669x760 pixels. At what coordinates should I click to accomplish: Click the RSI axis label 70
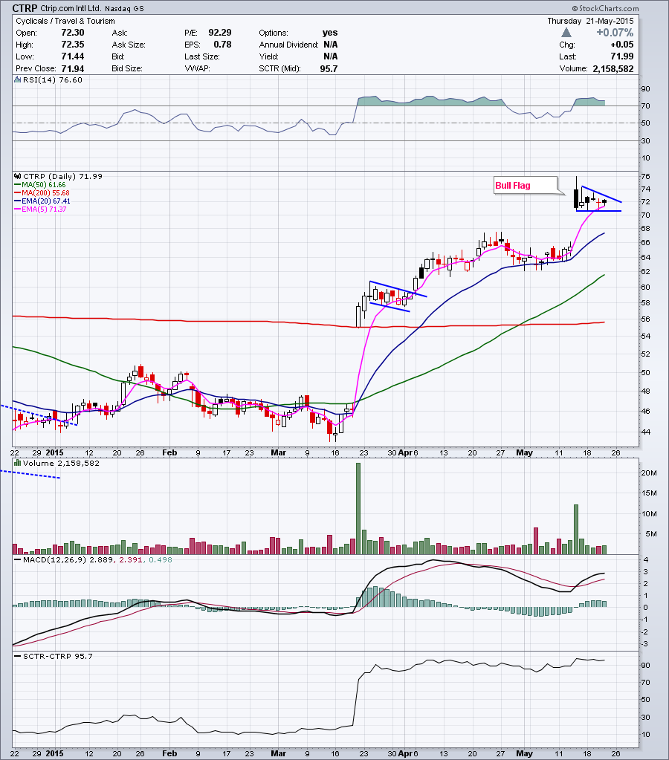pos(645,105)
